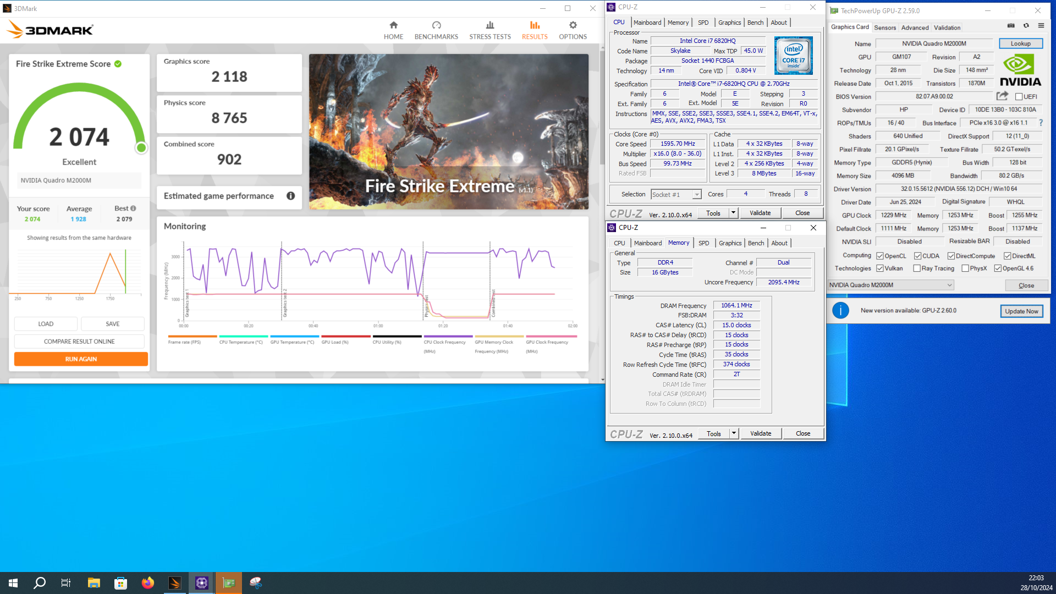Open the 3DMark Home section

coord(393,30)
